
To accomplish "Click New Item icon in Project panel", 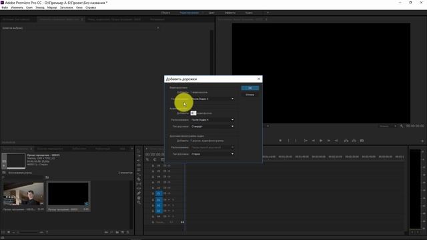I will pyautogui.click(x=123, y=232).
